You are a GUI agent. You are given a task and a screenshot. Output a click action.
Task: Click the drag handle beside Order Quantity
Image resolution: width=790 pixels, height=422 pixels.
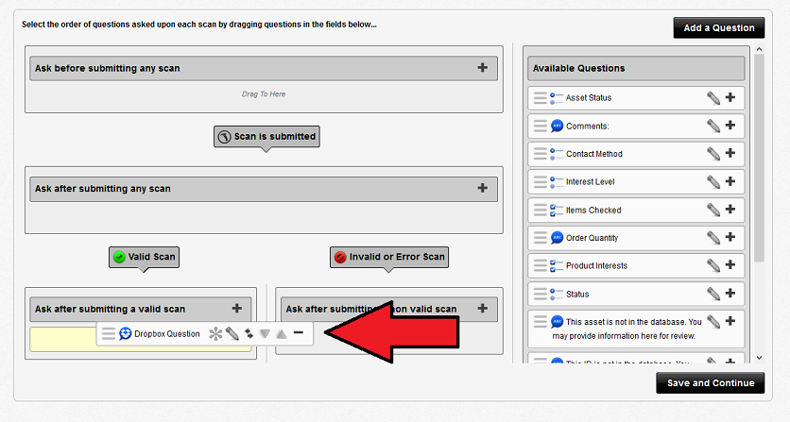click(541, 238)
